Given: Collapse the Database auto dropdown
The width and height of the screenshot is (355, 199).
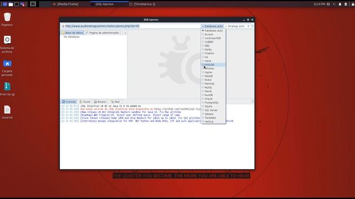Looking at the screenshot, I should tap(212, 26).
